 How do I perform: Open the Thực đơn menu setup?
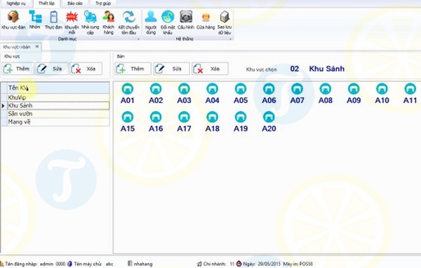coord(53,20)
